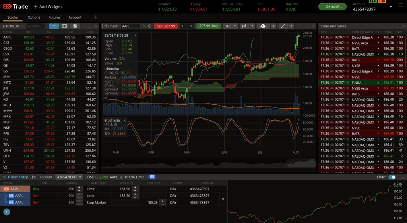Open the watchlist panel hamburger menu

pyautogui.click(x=90, y=26)
